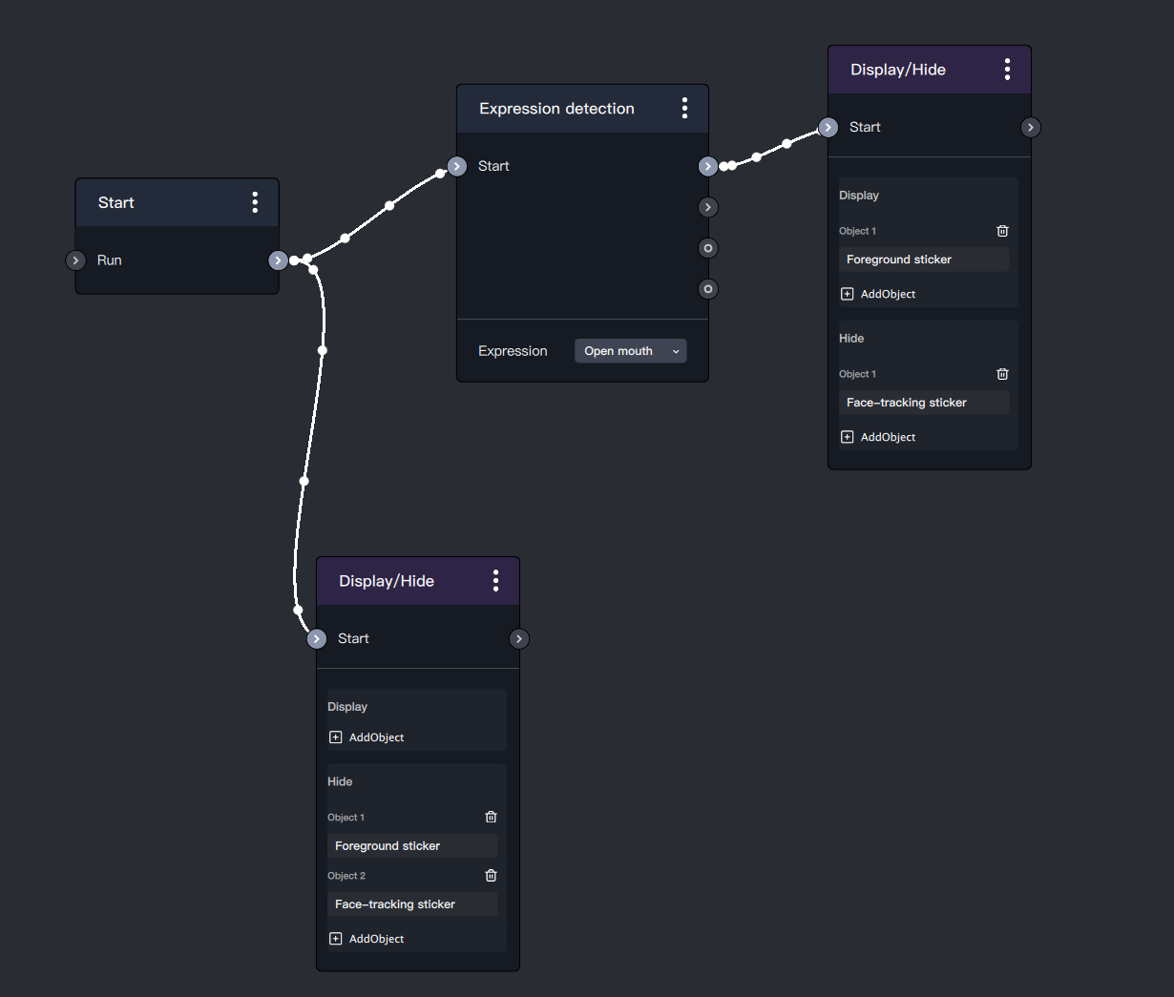Click lower Display/Hide Start output port
1174x997 pixels.
pyautogui.click(x=518, y=639)
